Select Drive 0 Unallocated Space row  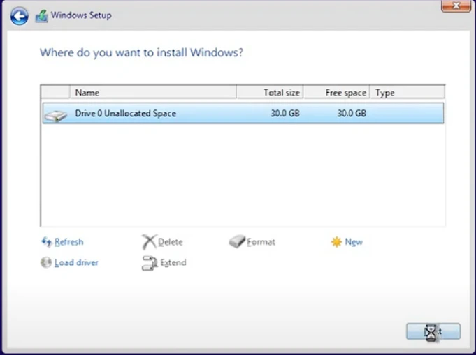point(243,113)
